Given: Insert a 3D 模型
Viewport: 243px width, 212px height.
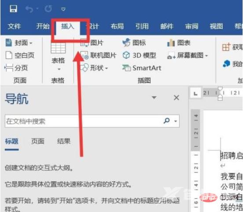Looking at the screenshot, I should point(139,55).
